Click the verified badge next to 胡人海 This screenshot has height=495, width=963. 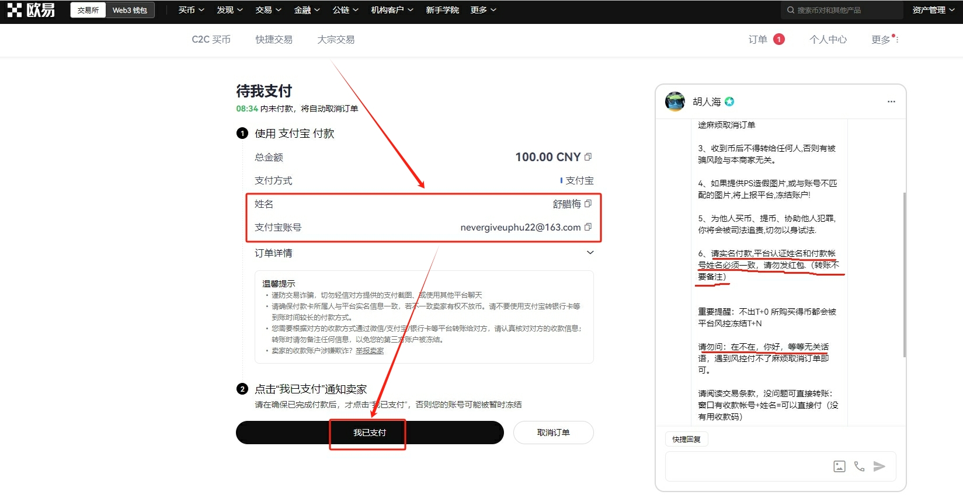[x=729, y=102]
